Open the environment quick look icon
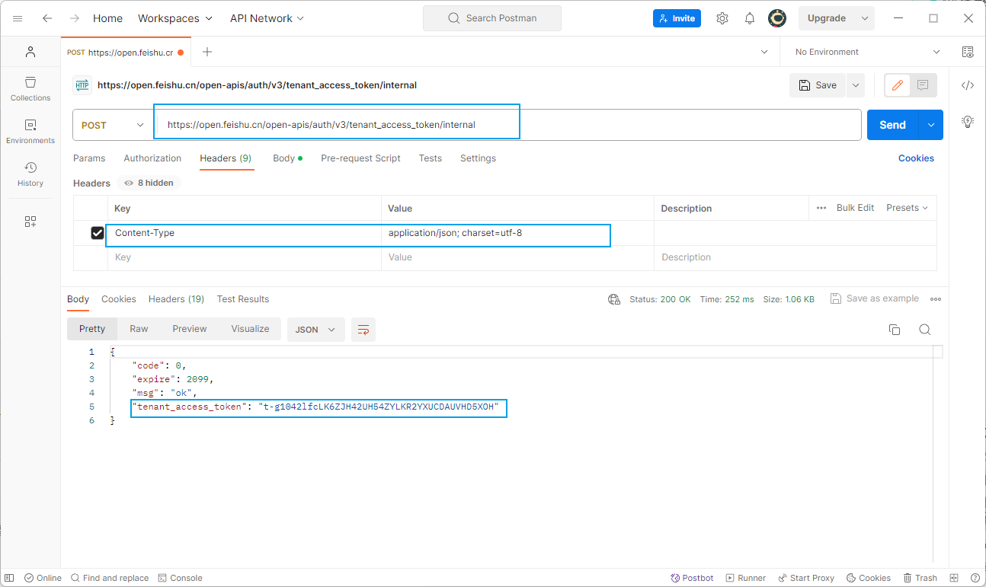 tap(968, 52)
